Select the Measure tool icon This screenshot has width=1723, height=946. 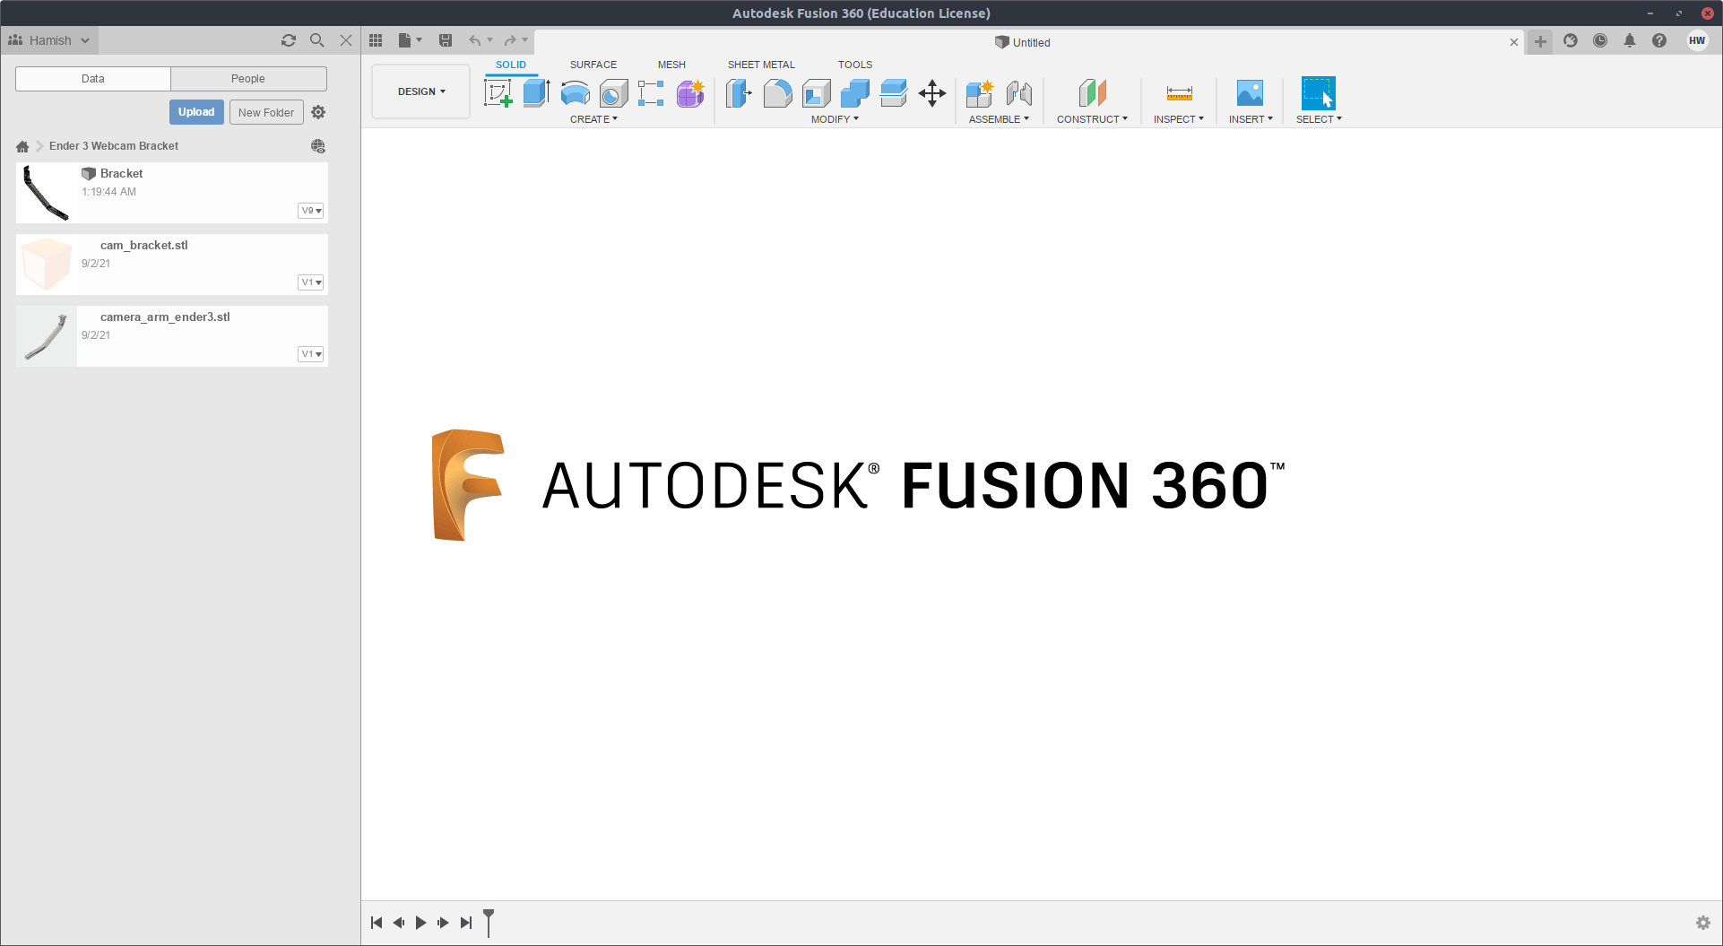pyautogui.click(x=1179, y=93)
